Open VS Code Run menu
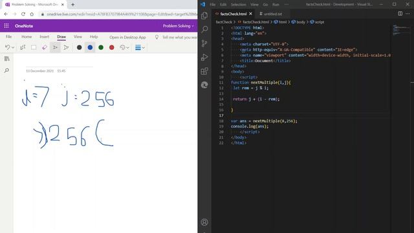The image size is (414, 233). point(276,5)
